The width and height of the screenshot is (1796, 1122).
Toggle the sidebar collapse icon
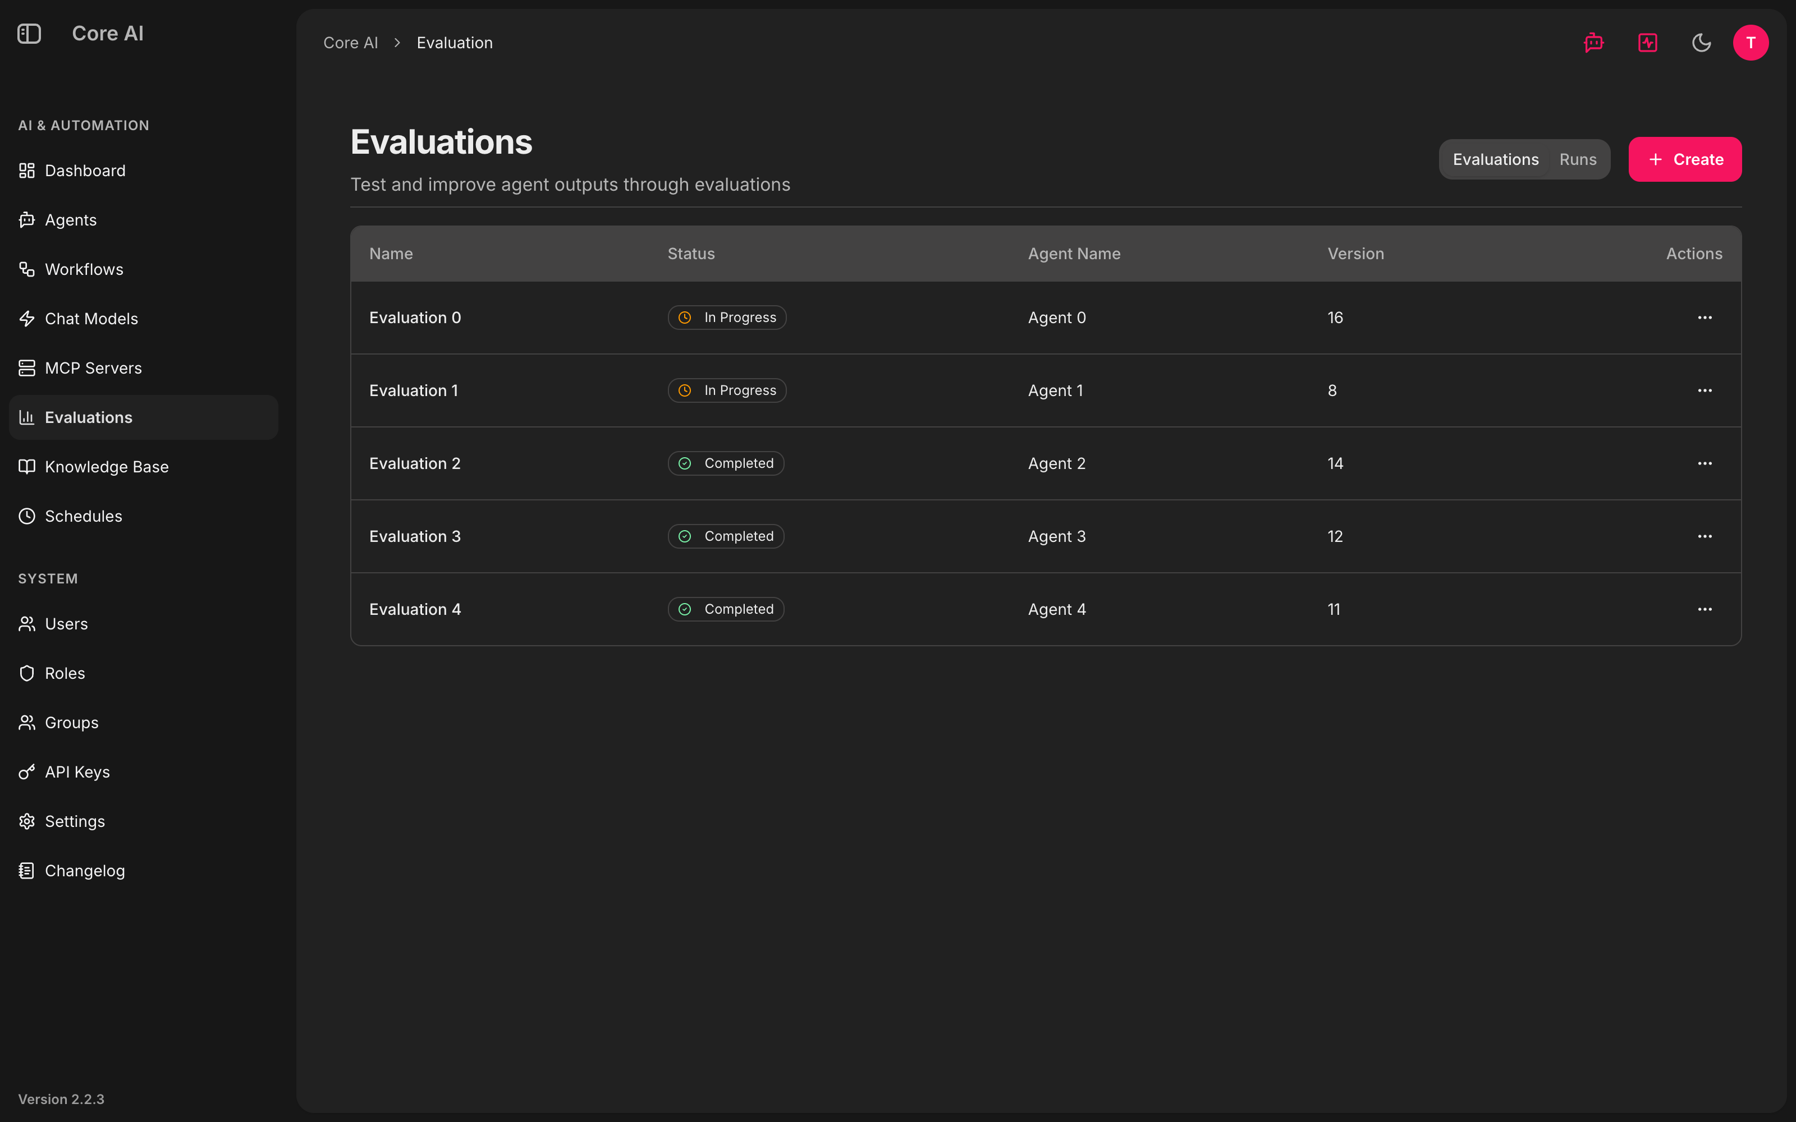29,34
